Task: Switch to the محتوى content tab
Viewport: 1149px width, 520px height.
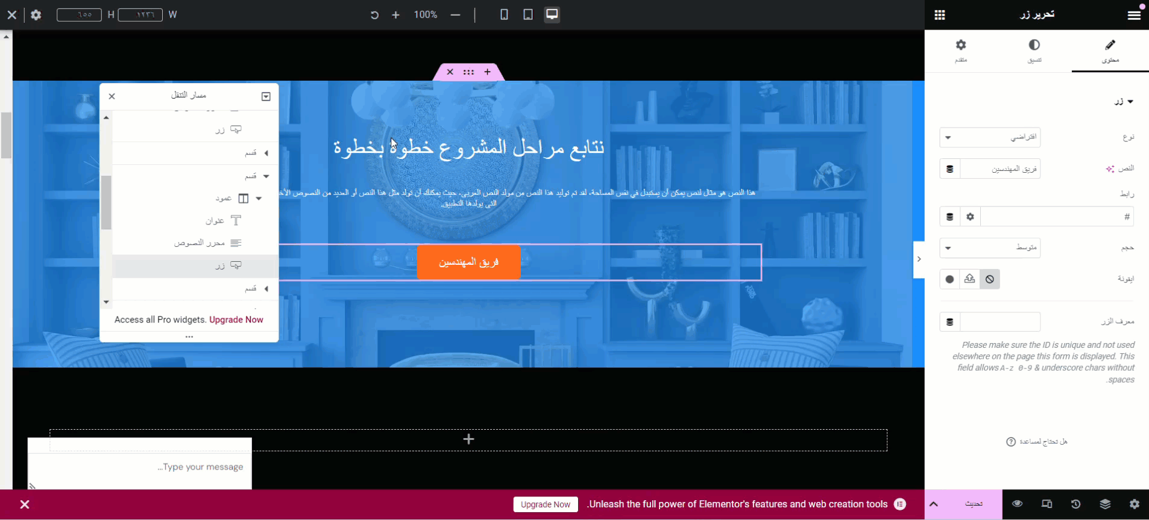Action: tap(1110, 51)
